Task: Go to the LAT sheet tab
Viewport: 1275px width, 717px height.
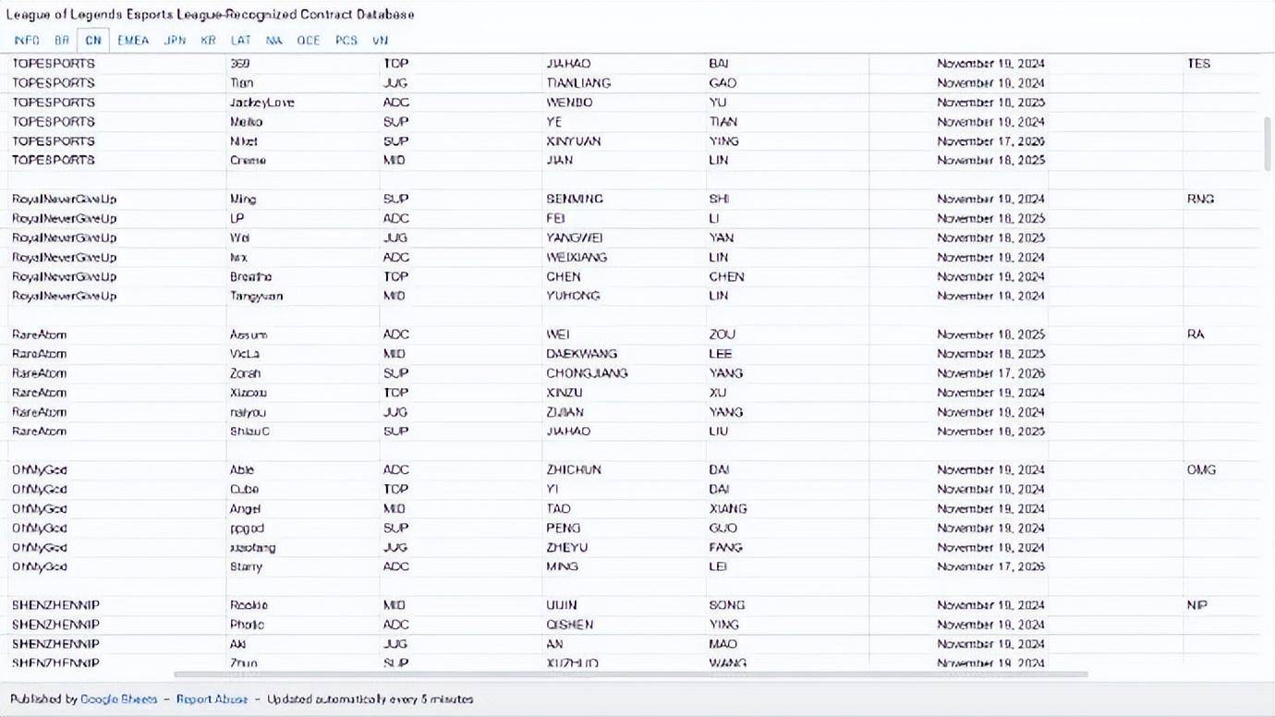Action: coord(241,41)
